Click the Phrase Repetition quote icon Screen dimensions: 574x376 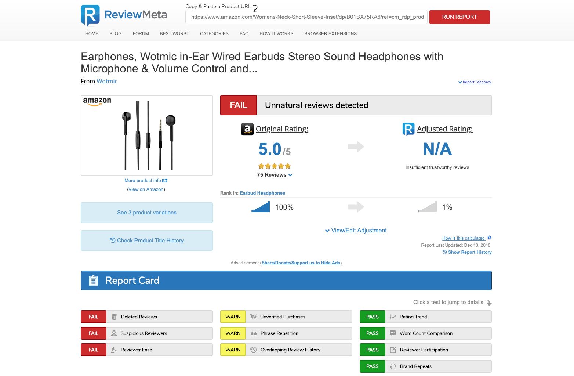tap(254, 333)
